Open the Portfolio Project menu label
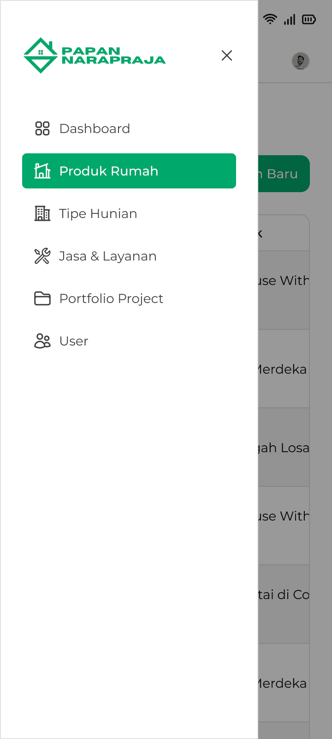Viewport: 332px width, 739px height. pos(111,298)
